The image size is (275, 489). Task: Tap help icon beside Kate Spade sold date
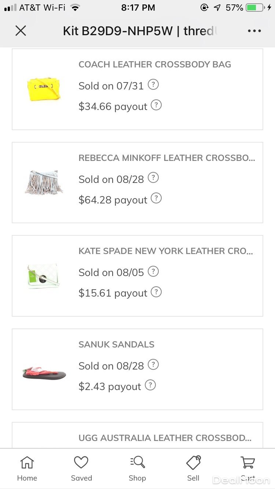pyautogui.click(x=153, y=271)
